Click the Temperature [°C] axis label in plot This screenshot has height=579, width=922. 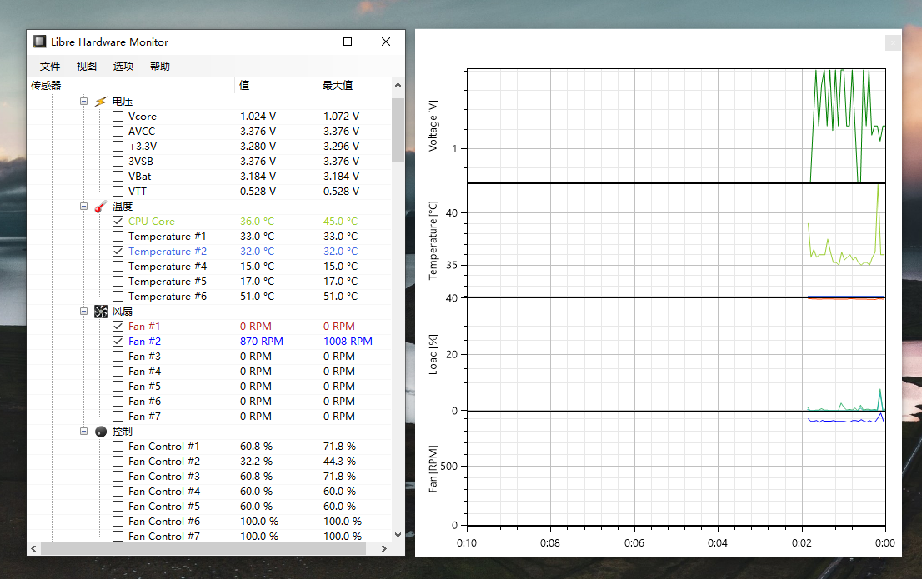(433, 241)
